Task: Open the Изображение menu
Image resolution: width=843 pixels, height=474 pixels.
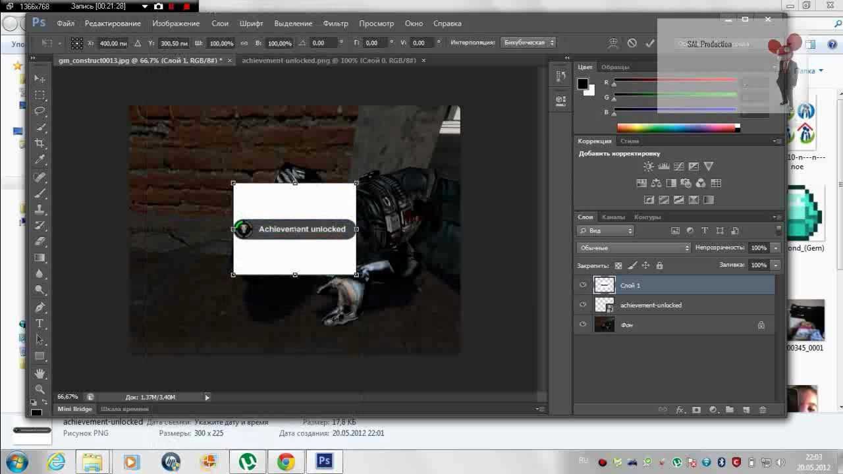Action: click(176, 24)
